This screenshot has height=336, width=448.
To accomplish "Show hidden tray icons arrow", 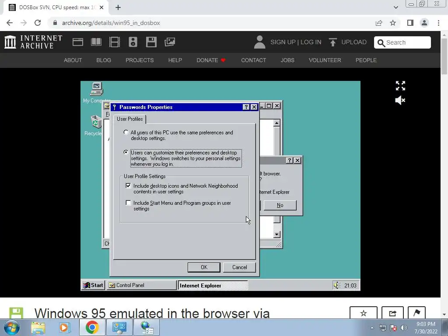I will [372, 328].
